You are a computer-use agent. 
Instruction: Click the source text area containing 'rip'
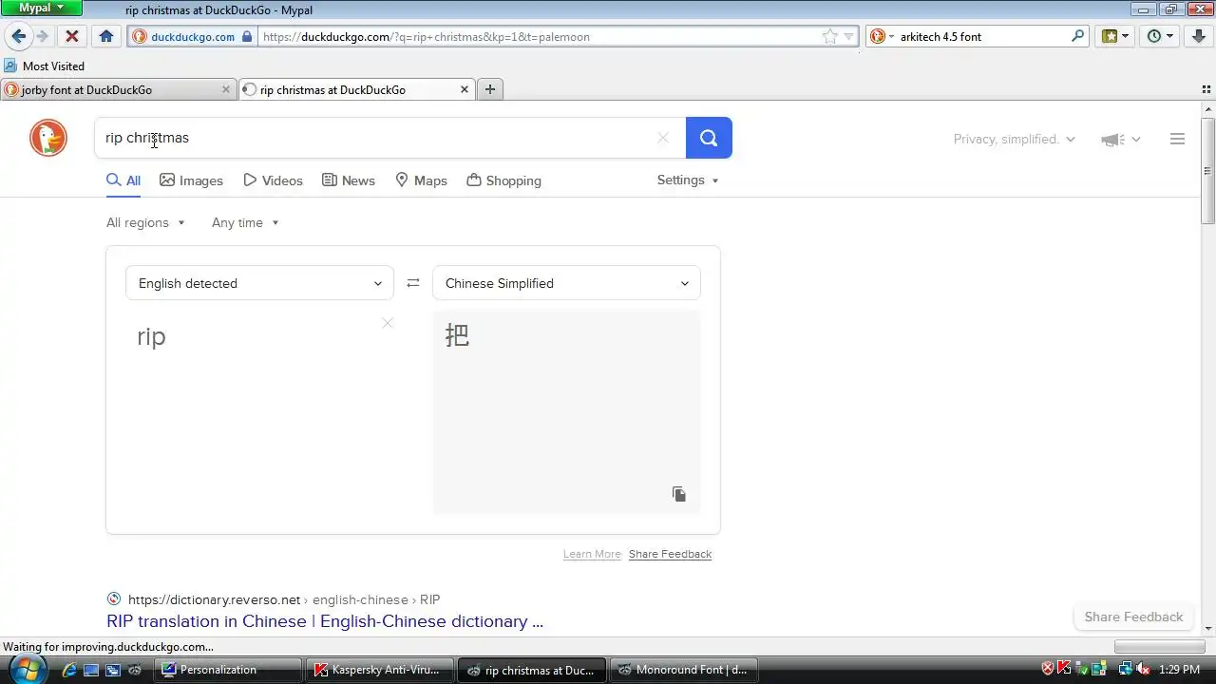coord(259,412)
